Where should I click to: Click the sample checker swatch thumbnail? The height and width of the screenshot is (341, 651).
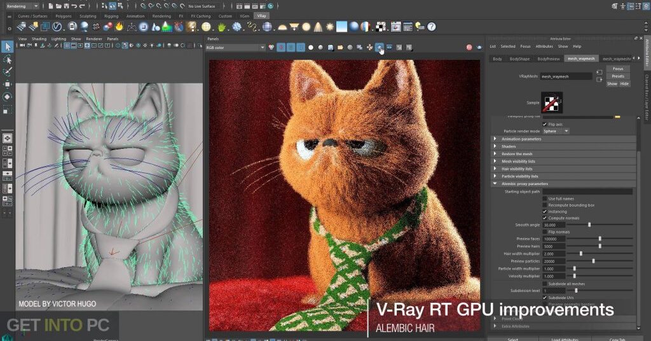pyautogui.click(x=552, y=102)
